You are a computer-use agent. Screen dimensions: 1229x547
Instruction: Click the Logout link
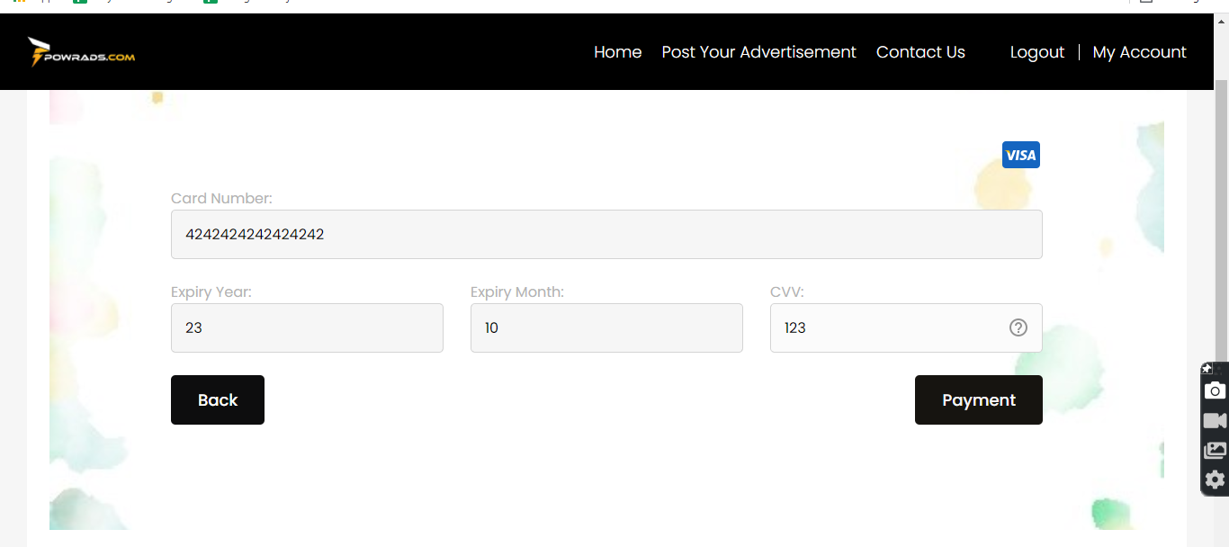click(1037, 52)
